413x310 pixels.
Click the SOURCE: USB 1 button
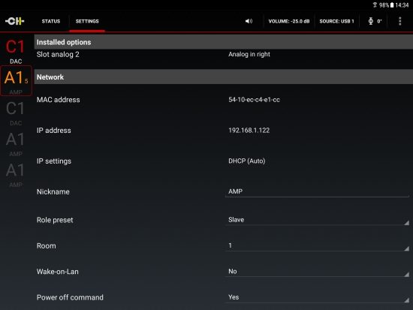(336, 21)
